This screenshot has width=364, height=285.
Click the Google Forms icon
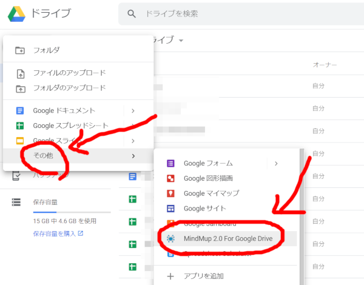pos(170,163)
